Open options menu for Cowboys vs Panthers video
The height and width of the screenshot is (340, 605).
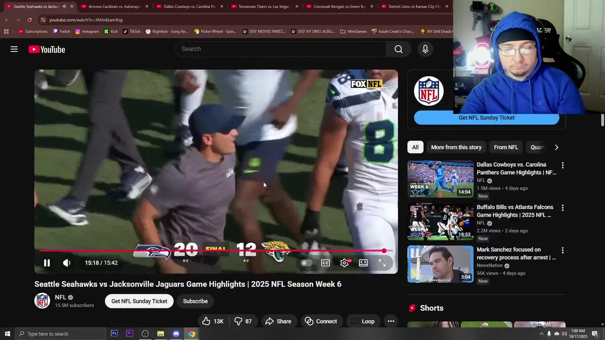coord(562,165)
